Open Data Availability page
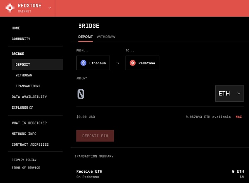 coord(29,97)
